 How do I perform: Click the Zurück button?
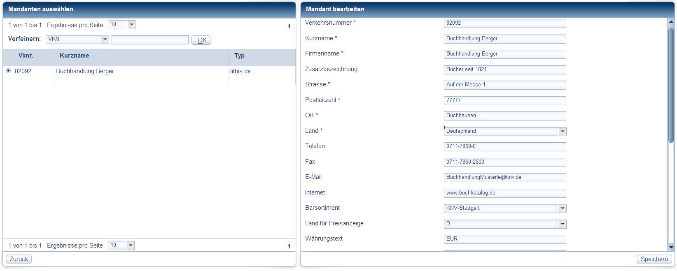click(x=19, y=259)
